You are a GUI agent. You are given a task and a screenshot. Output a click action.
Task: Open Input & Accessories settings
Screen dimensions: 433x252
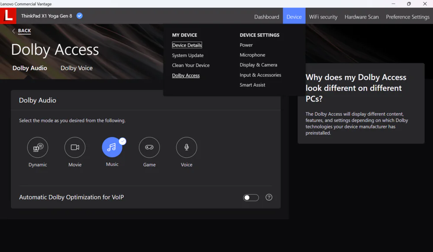(260, 75)
